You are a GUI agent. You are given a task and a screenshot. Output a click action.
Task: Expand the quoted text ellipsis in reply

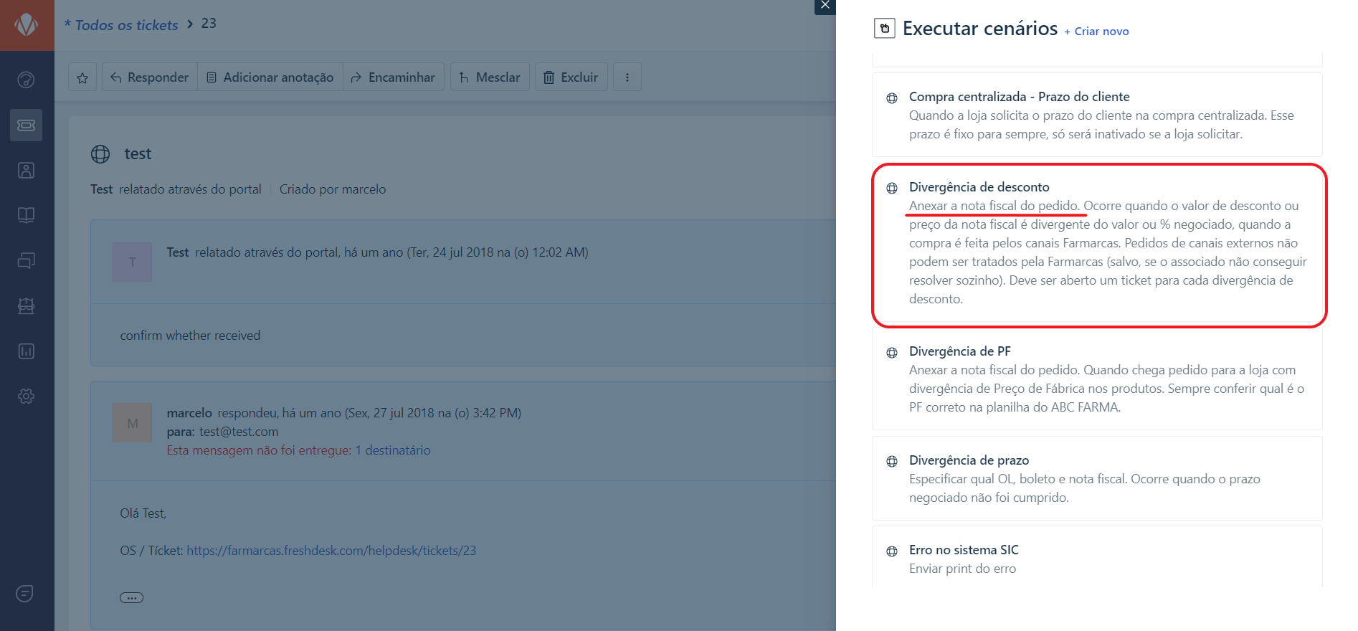[131, 598]
